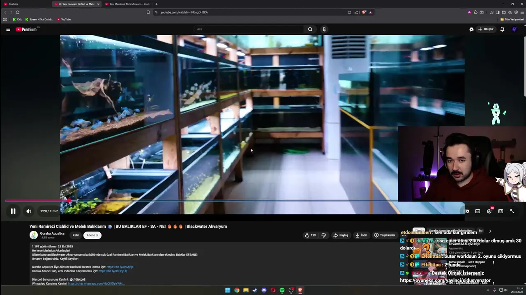Click the Paylaş share button
526x295 pixels.
(x=341, y=235)
